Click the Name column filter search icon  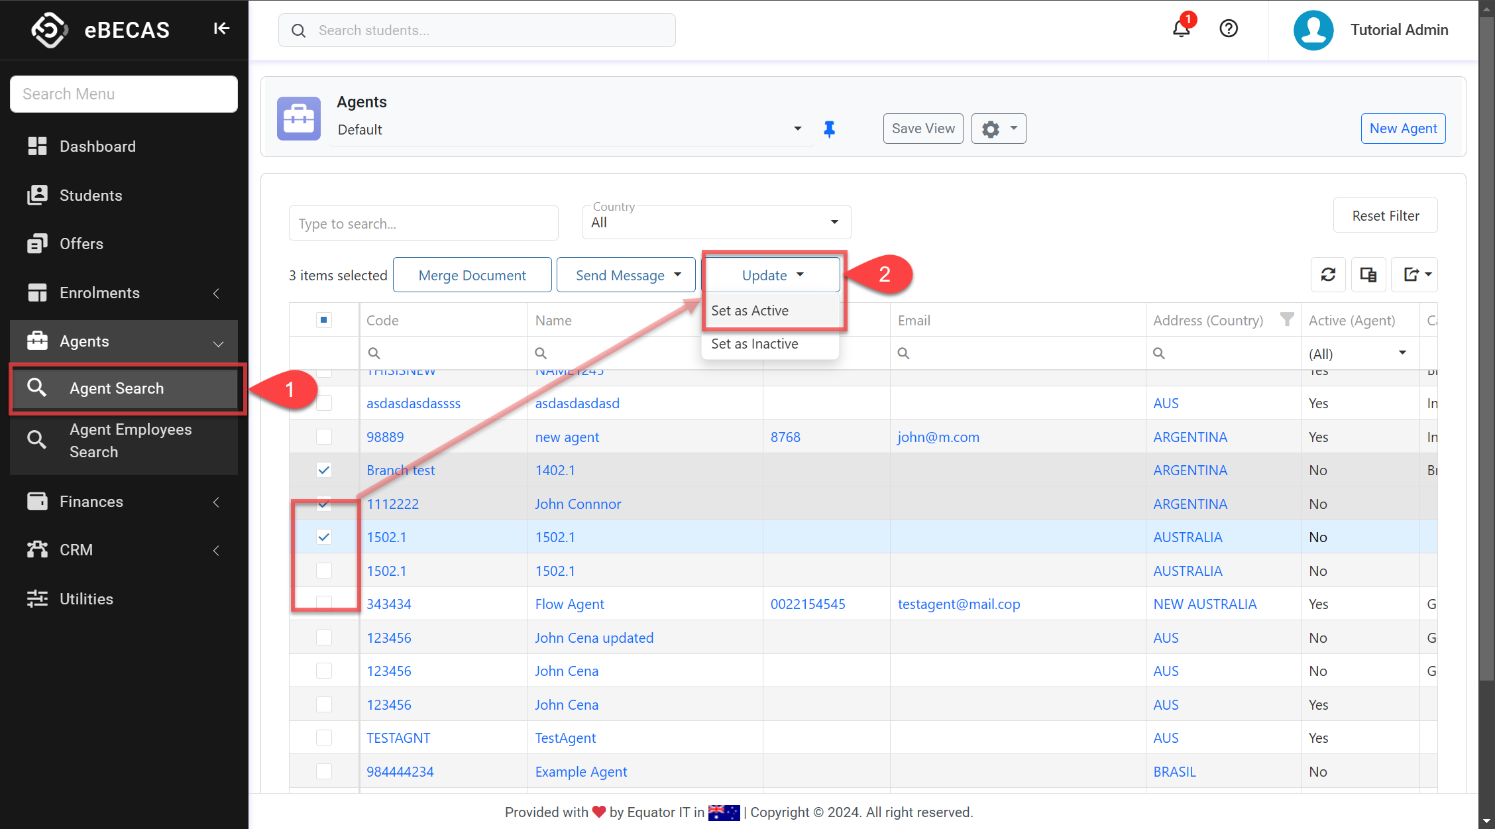[541, 353]
